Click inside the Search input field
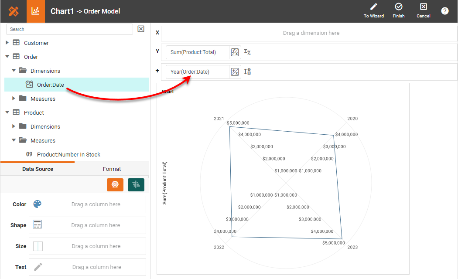This screenshot has width=458, height=279. (70, 29)
